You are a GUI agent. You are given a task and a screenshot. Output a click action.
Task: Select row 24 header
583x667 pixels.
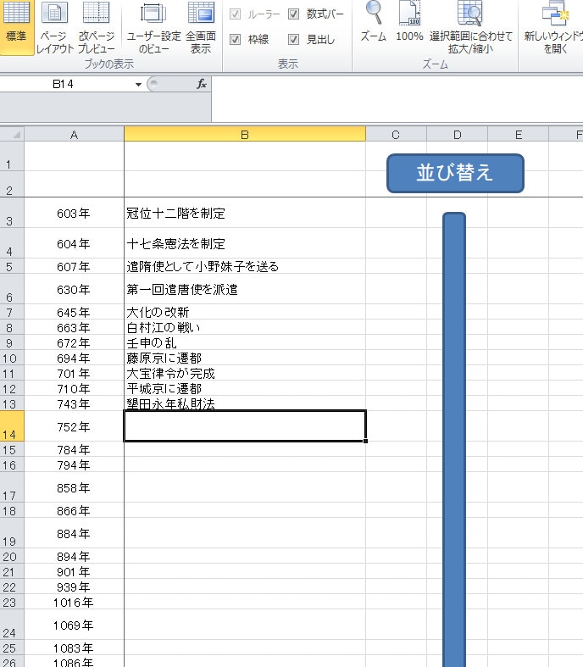coord(12,625)
